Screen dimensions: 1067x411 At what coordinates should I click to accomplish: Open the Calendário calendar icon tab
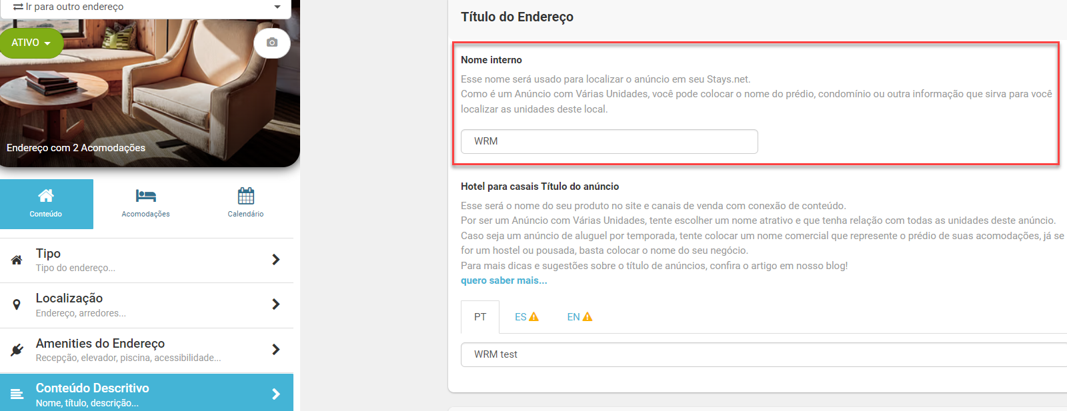pyautogui.click(x=245, y=203)
